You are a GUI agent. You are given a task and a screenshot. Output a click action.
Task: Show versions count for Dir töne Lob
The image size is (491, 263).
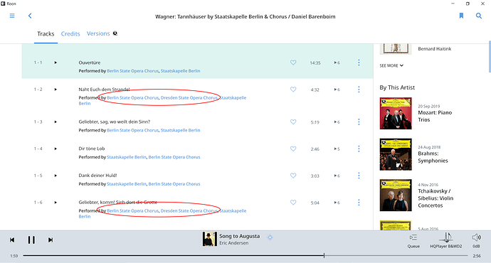coord(337,149)
